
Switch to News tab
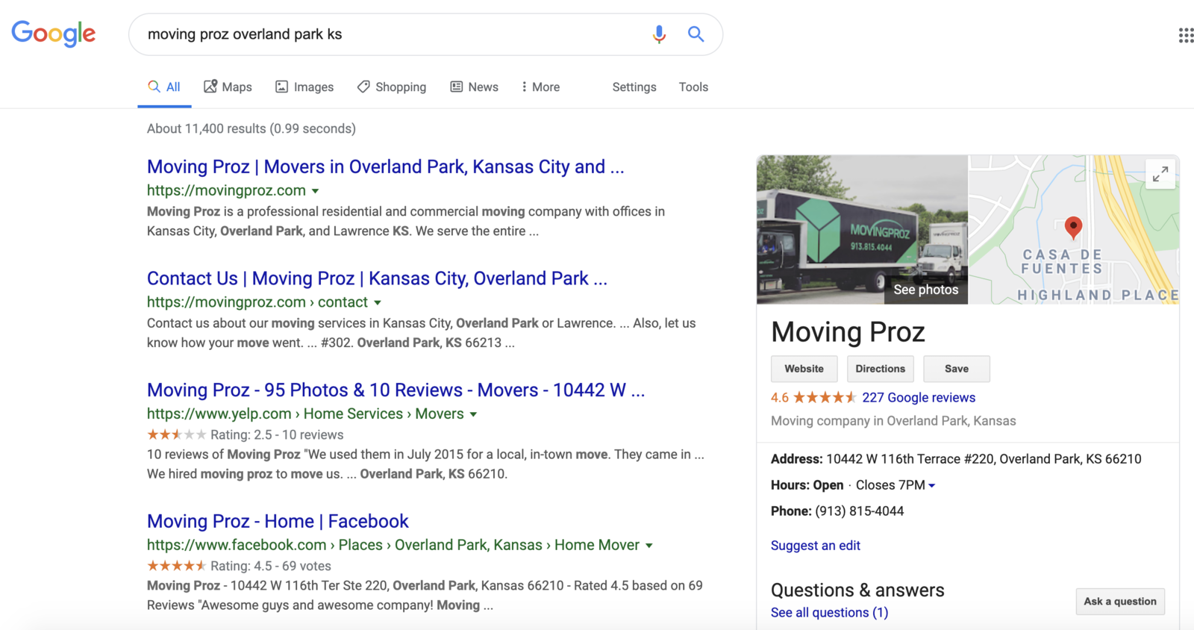click(474, 87)
